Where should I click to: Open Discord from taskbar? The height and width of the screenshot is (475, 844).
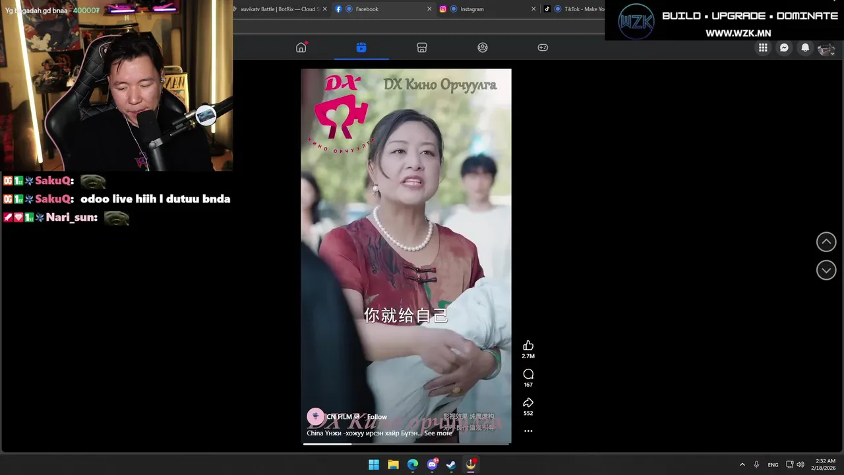coord(432,464)
